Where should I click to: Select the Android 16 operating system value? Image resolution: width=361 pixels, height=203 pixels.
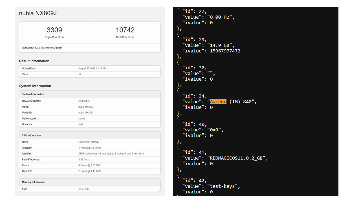84,101
